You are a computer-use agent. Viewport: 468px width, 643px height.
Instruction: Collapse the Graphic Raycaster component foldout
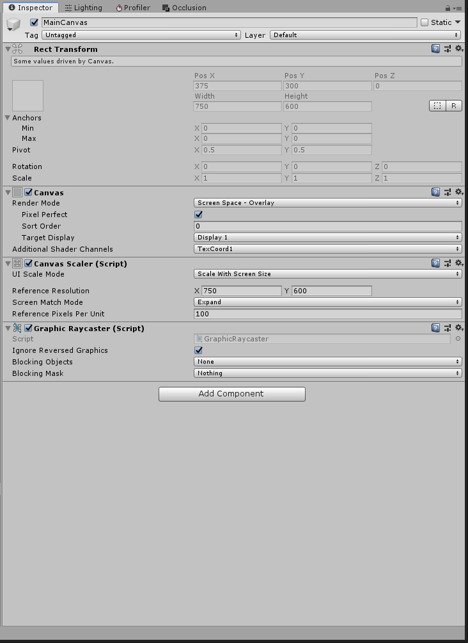(x=8, y=328)
